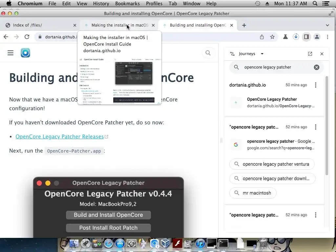Viewport: 336px width, 252px height.
Task: Open the Trash in the dock
Action: pos(263,244)
